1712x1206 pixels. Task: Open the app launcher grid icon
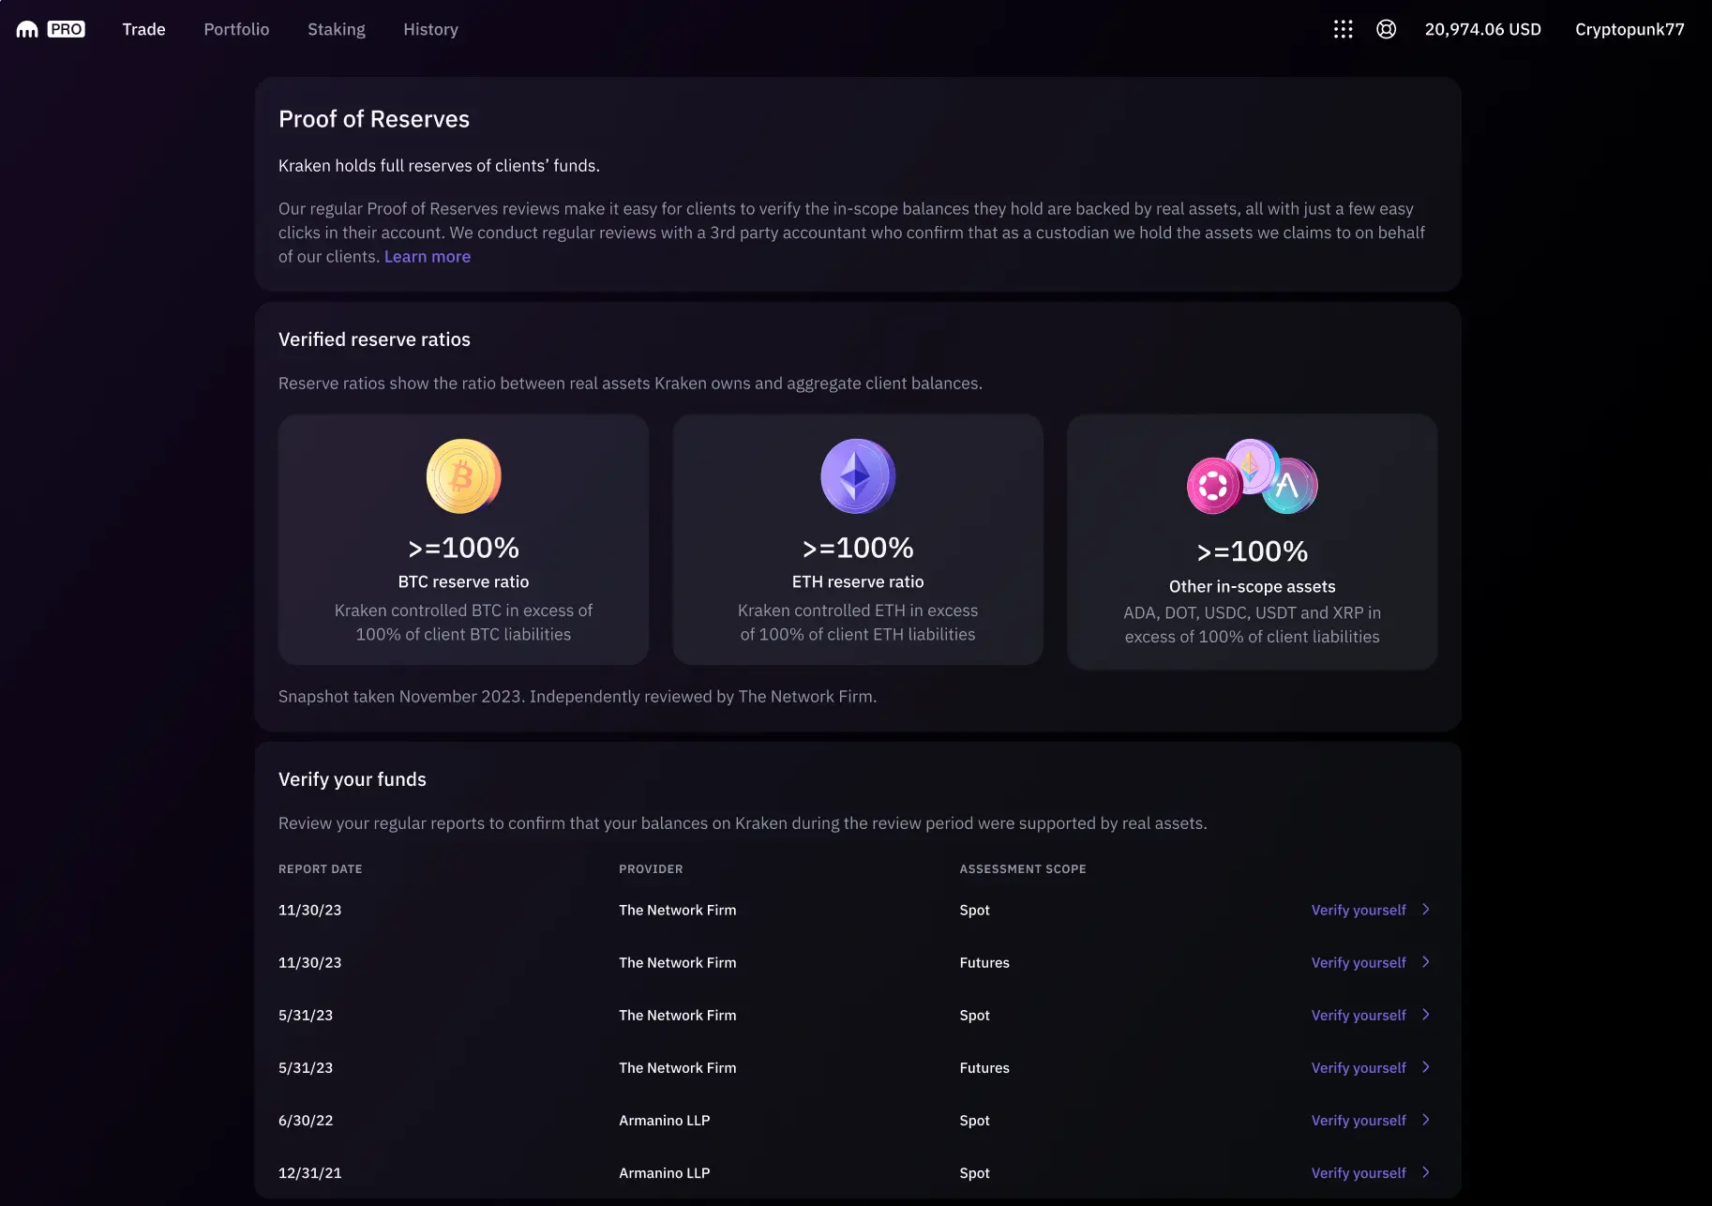tap(1343, 29)
